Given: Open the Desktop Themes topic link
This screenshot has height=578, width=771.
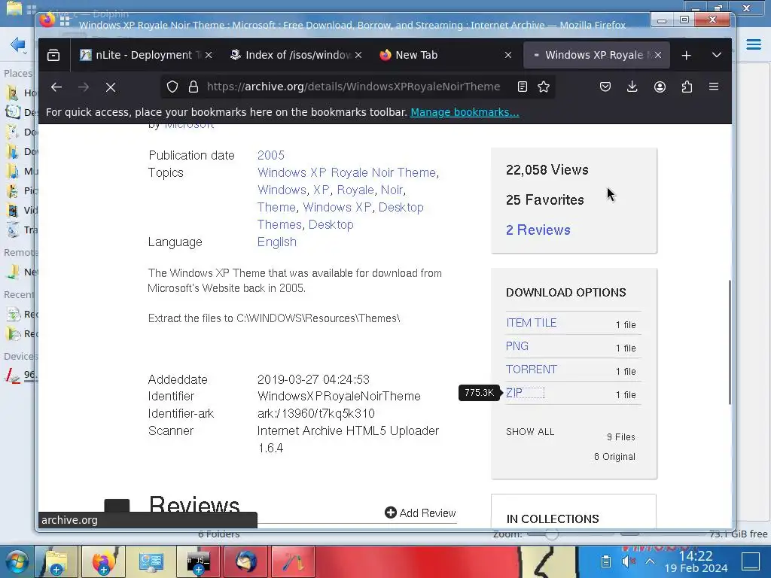Looking at the screenshot, I should (x=340, y=216).
